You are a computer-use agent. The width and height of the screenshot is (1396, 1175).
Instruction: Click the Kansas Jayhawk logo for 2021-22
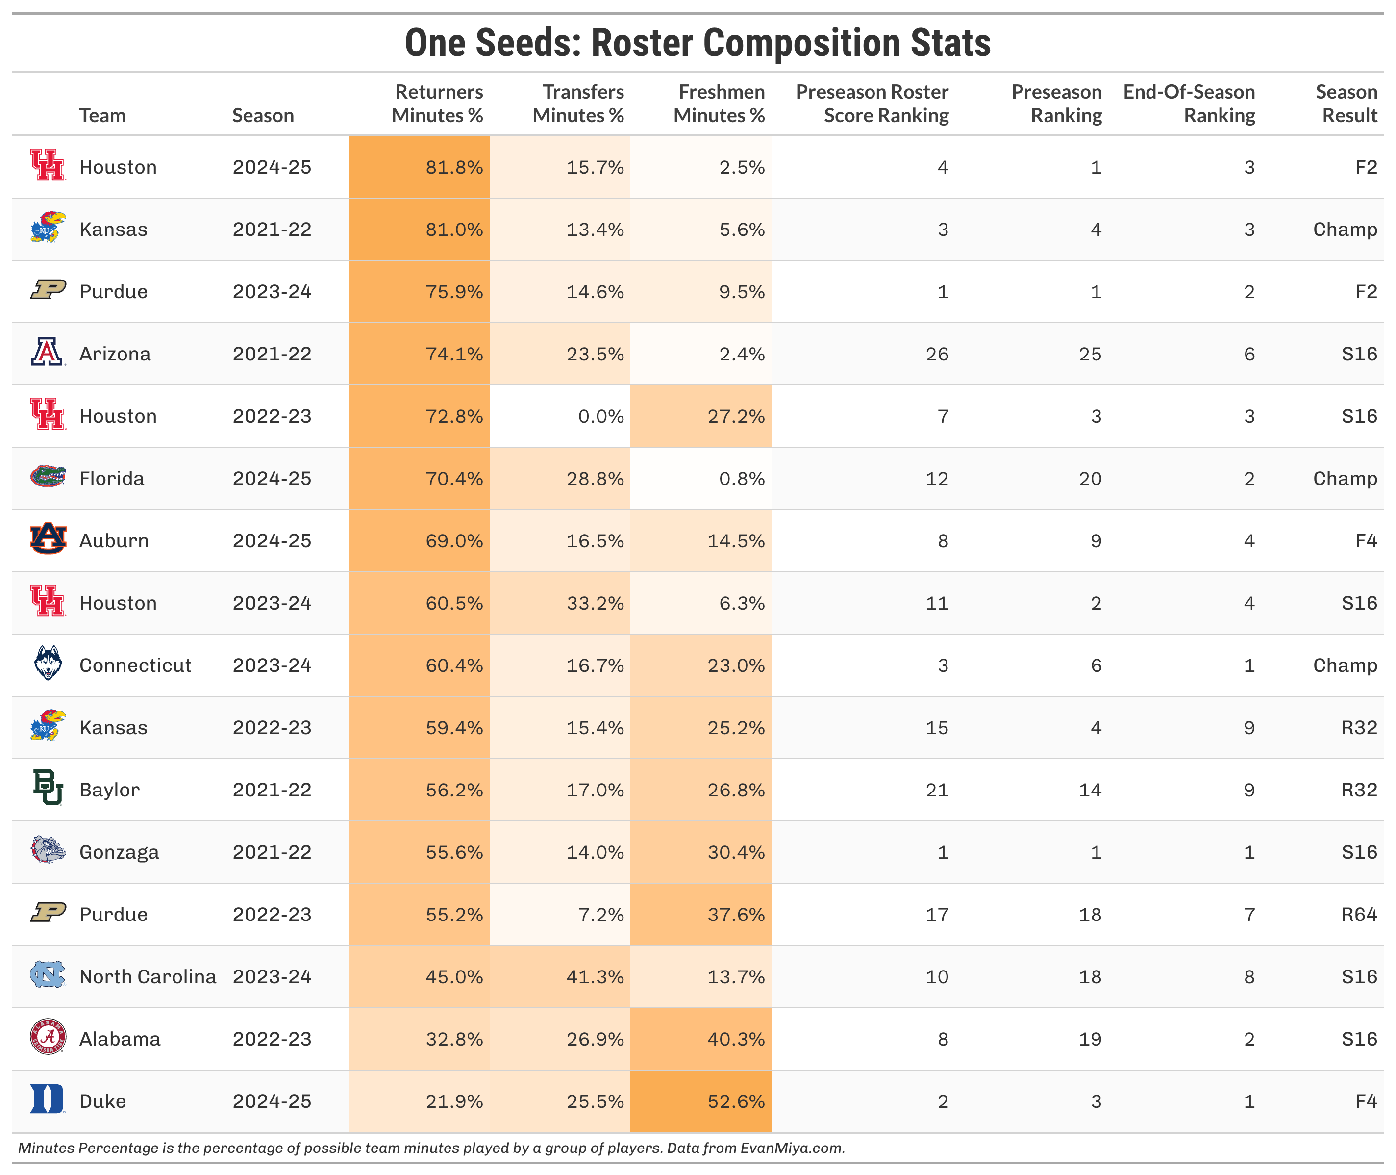[48, 227]
